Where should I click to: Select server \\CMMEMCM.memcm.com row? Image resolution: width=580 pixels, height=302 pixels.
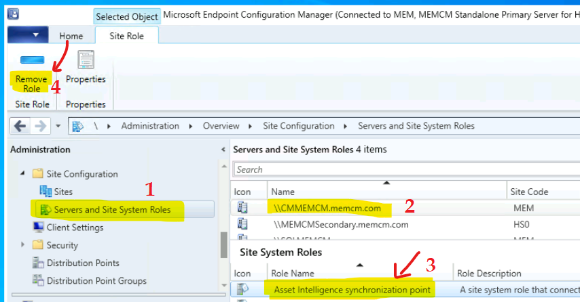click(x=405, y=208)
